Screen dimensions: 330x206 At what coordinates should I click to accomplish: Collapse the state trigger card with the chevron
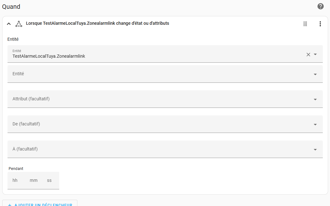click(x=9, y=24)
